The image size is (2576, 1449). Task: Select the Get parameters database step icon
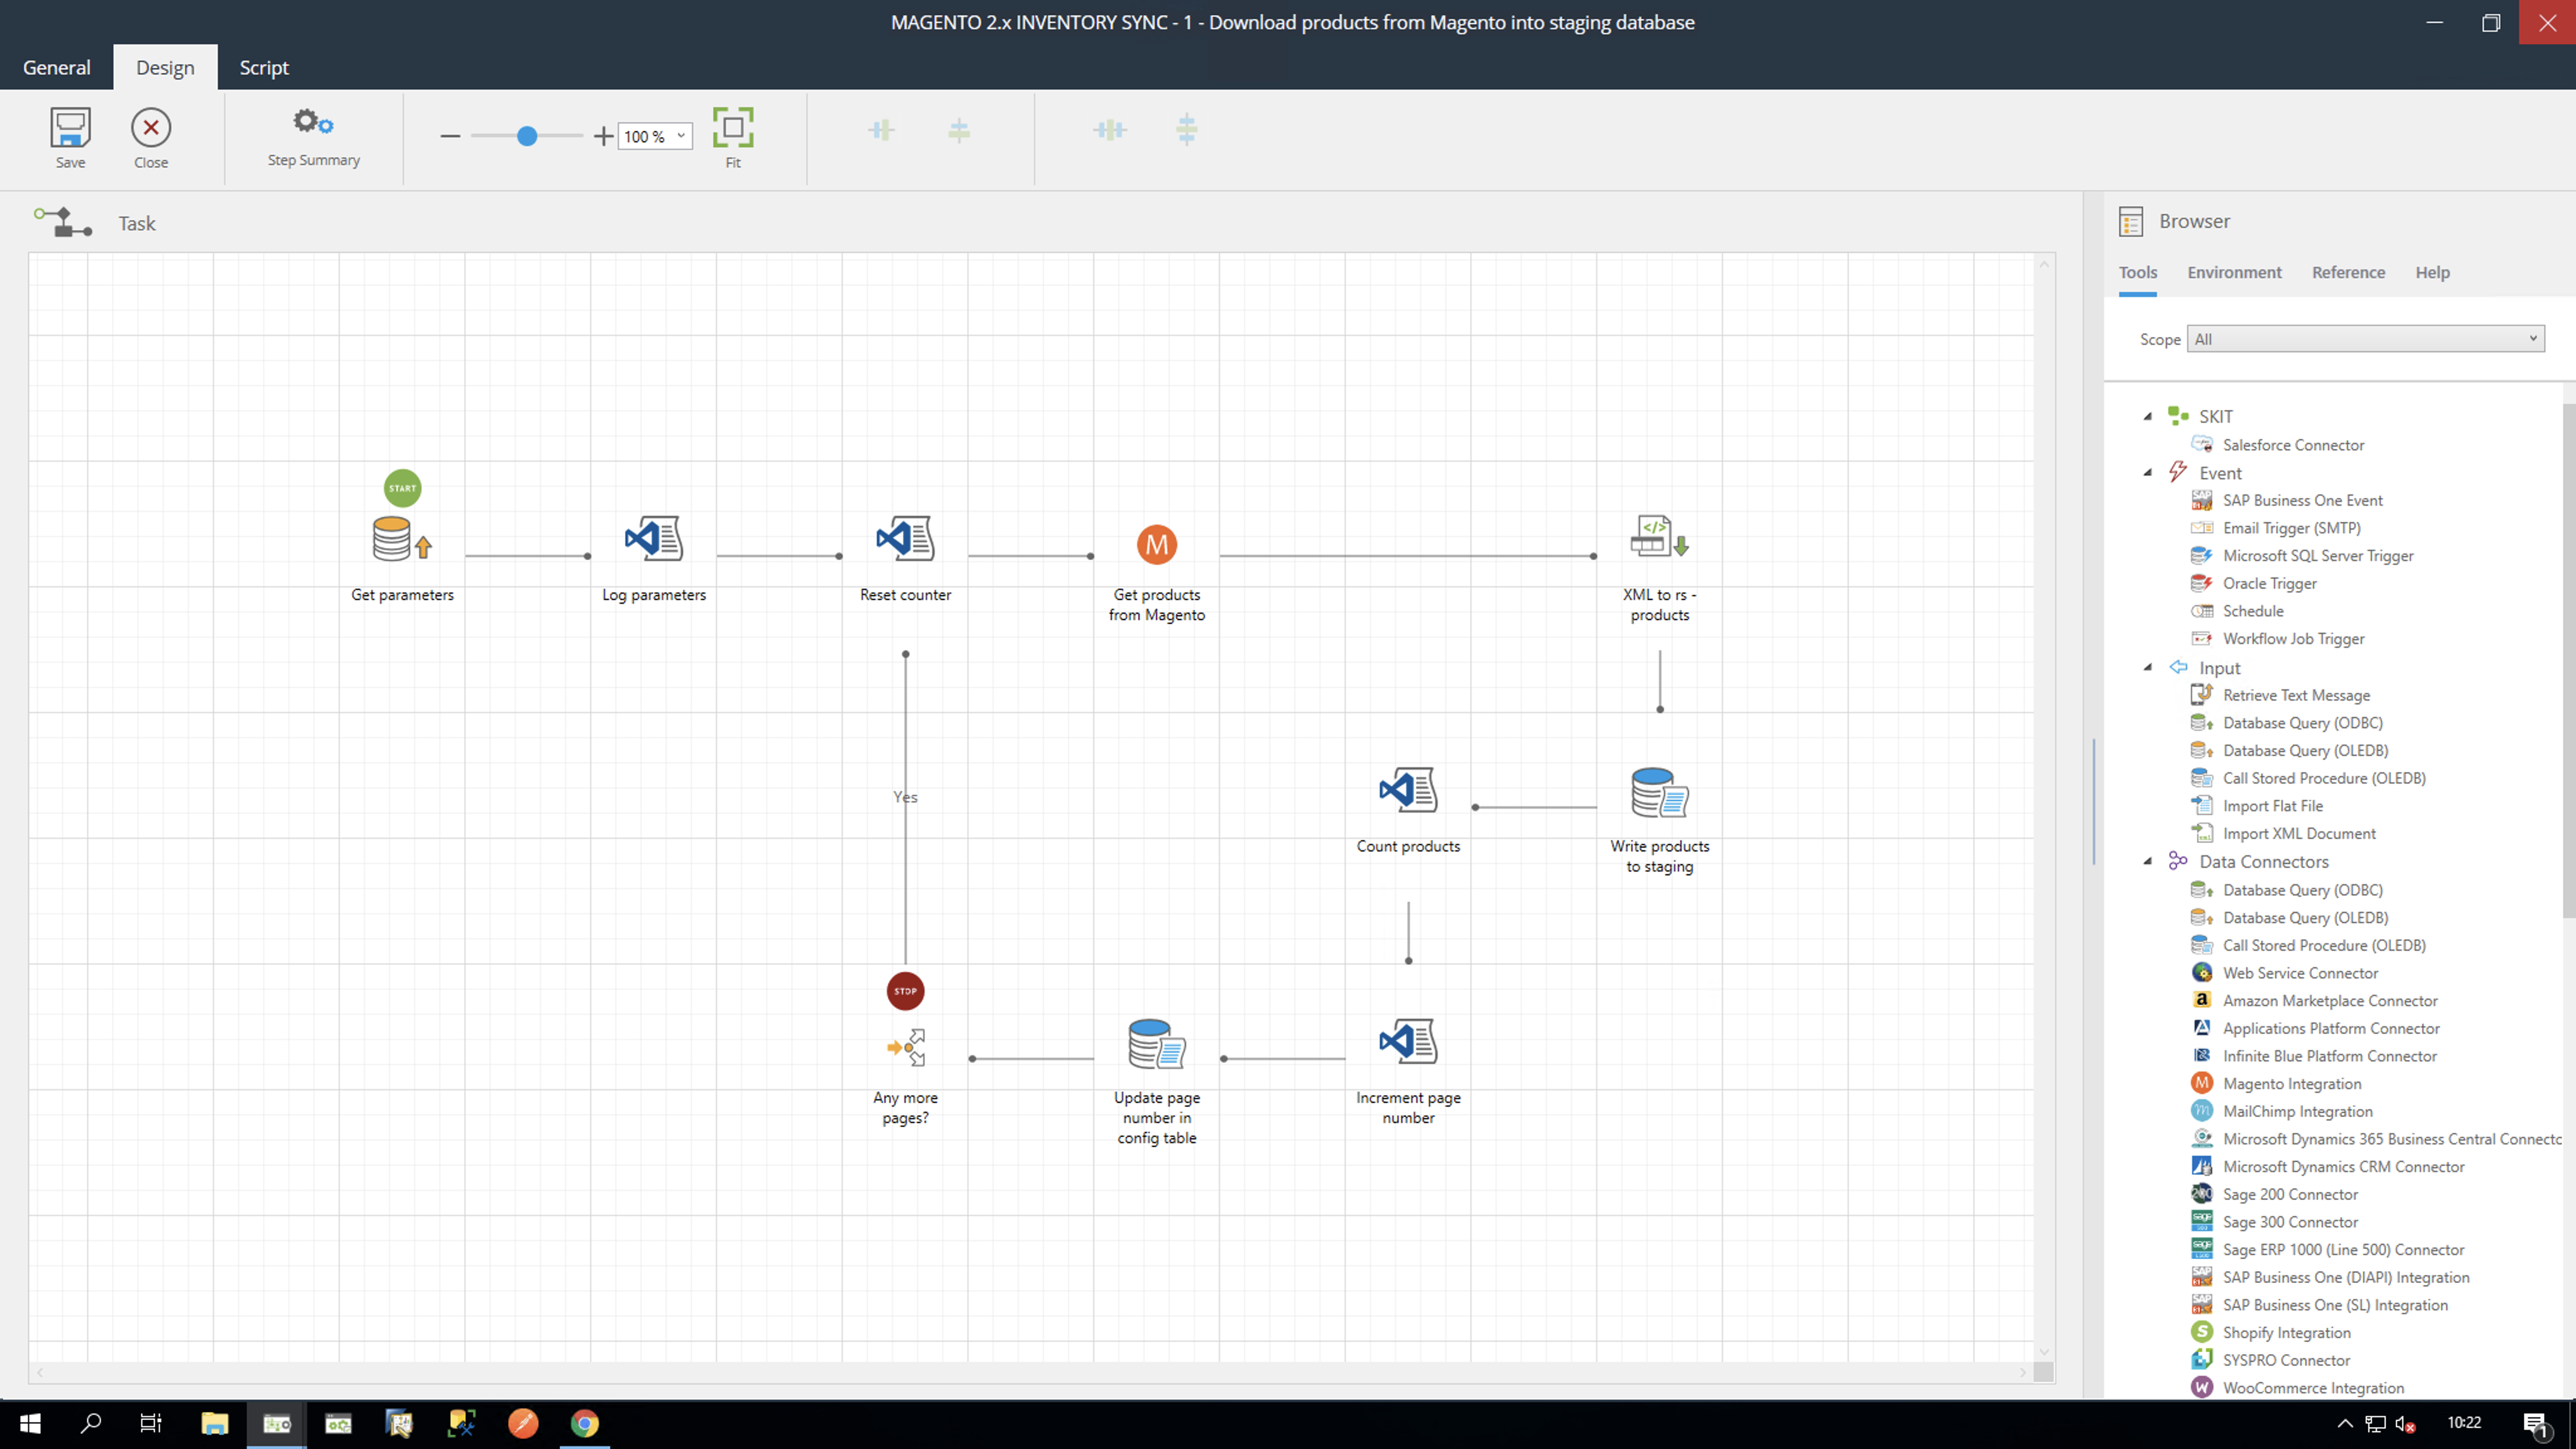point(402,539)
